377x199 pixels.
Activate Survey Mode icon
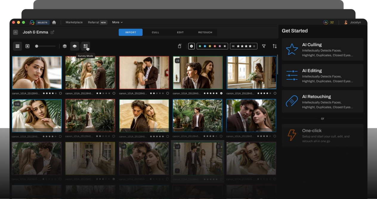[x=86, y=46]
